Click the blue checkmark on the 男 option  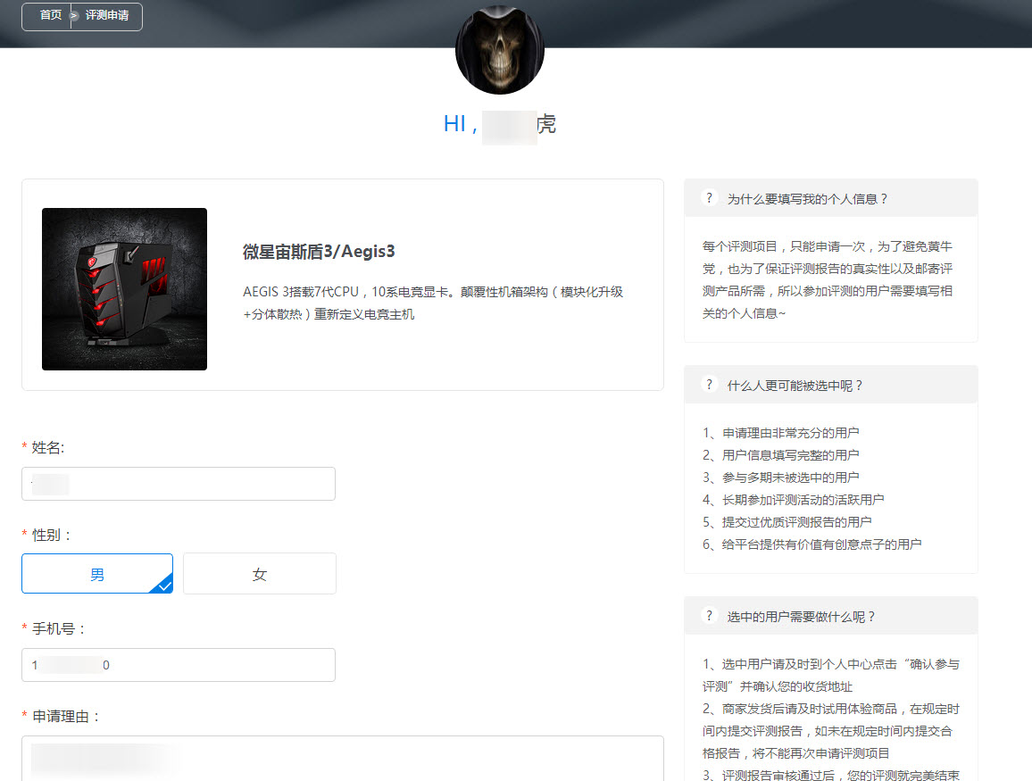point(162,585)
